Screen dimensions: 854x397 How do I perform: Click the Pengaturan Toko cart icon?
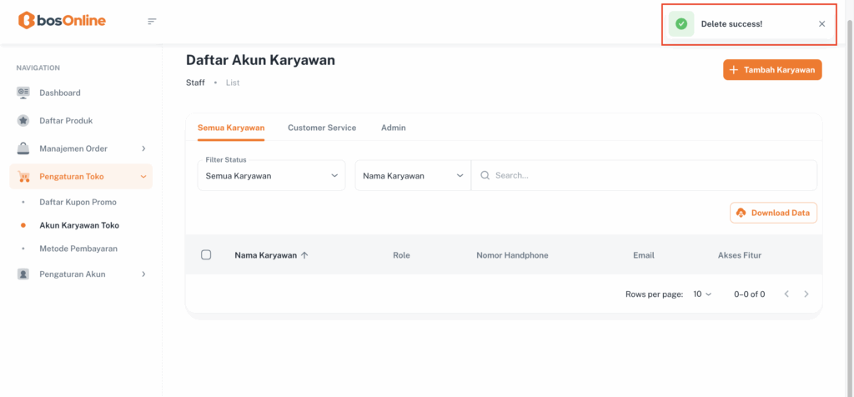(x=23, y=177)
